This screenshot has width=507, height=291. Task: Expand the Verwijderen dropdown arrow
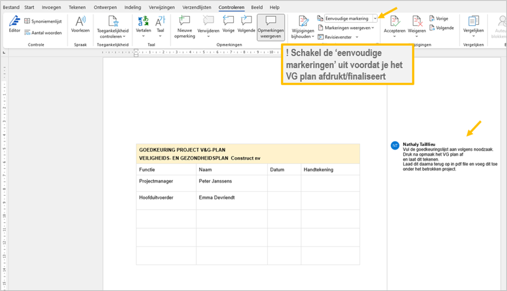point(208,36)
